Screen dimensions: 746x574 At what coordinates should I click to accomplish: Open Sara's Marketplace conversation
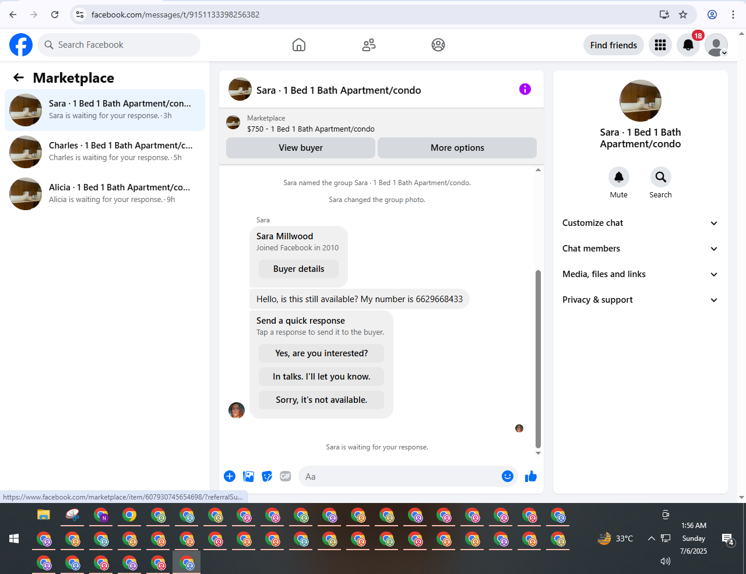[105, 110]
